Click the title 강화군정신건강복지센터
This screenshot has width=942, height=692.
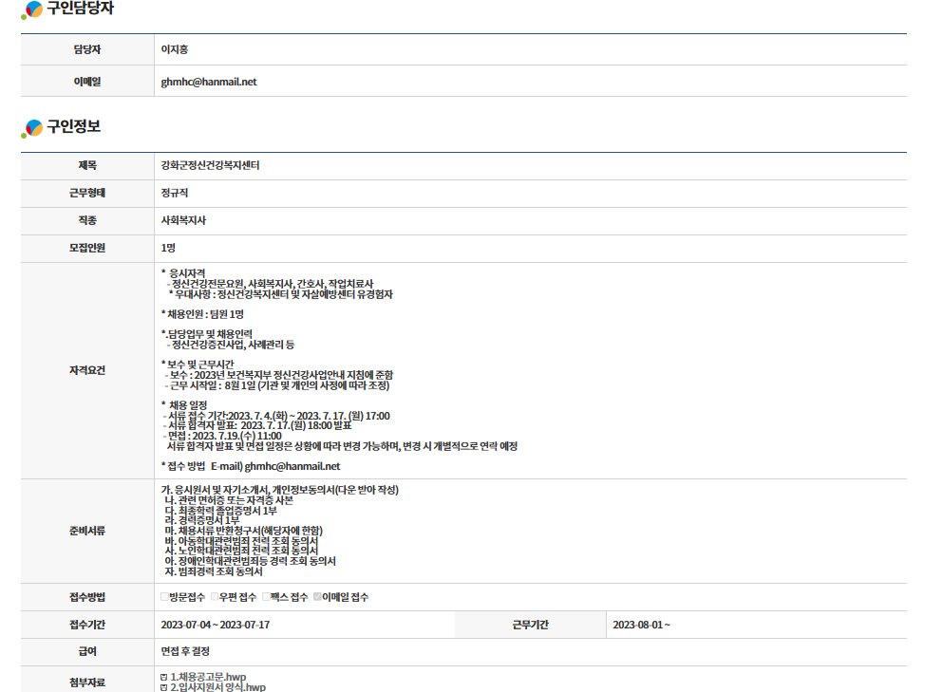click(210, 166)
